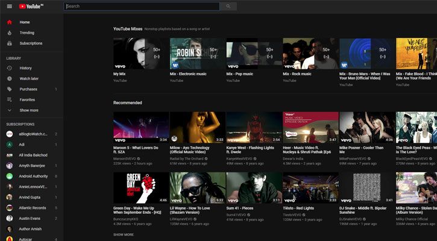Play Green Day - Wake Me Up thumbnail
Viewport: 437px width, 241px height.
click(141, 188)
